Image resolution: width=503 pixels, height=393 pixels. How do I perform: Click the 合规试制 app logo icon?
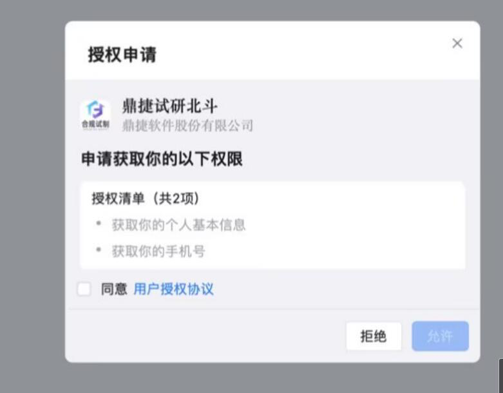(95, 115)
